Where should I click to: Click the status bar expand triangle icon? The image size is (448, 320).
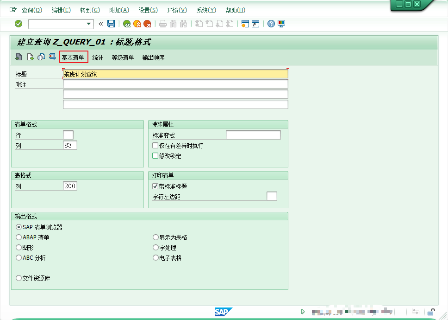tap(303, 311)
